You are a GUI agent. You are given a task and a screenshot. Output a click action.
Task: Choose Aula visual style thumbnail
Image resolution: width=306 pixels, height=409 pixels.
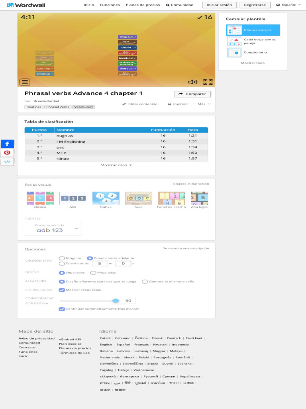[x=138, y=198]
